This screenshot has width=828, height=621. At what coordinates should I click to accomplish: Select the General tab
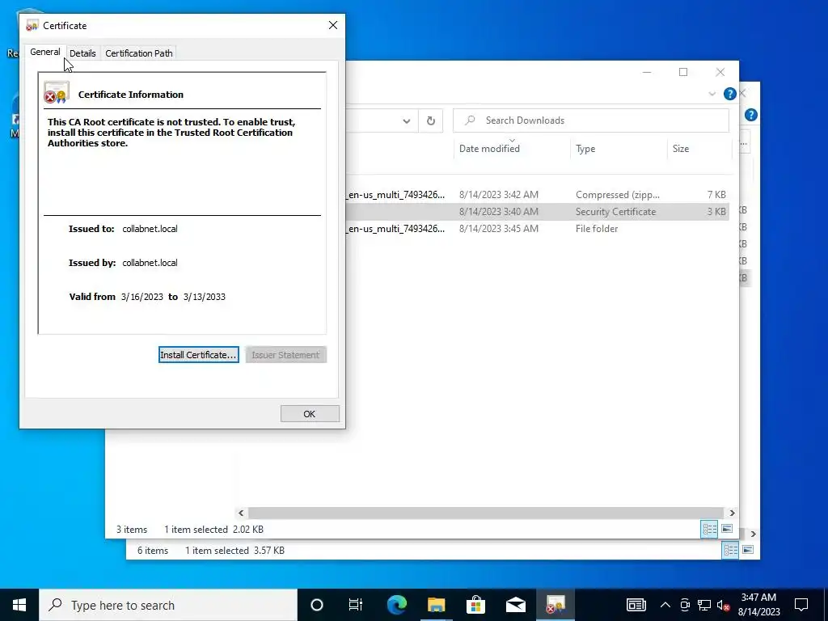[45, 53]
